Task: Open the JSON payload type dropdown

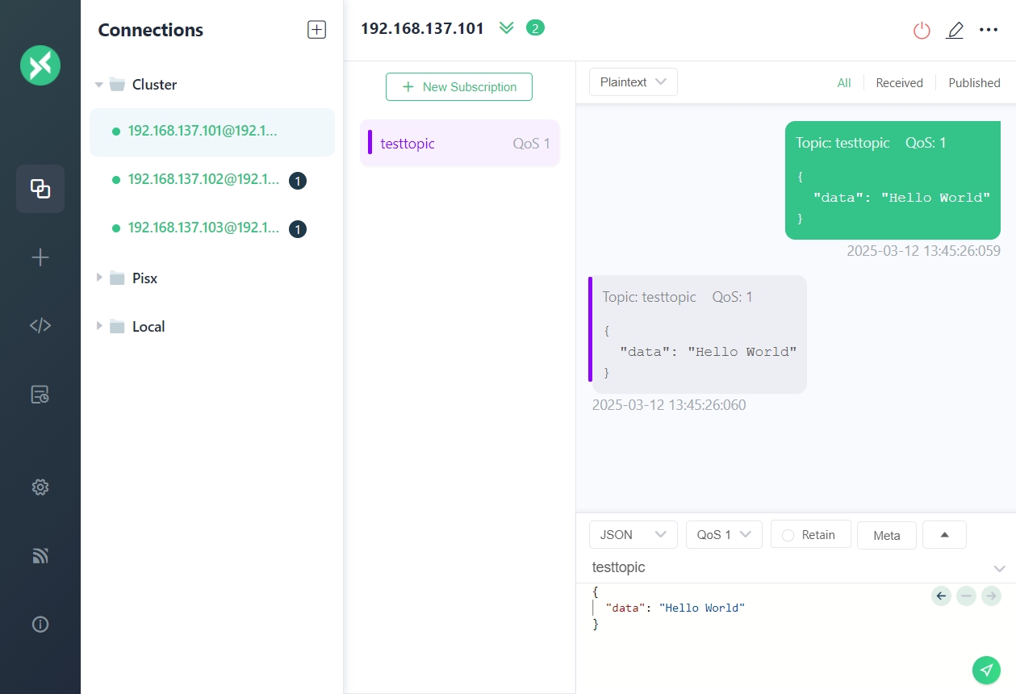Action: 633,535
